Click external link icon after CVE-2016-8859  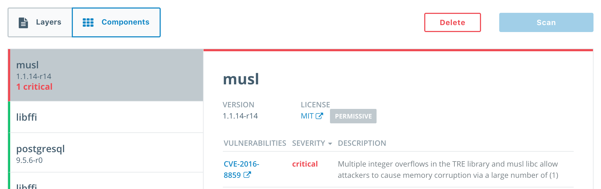[x=247, y=175]
